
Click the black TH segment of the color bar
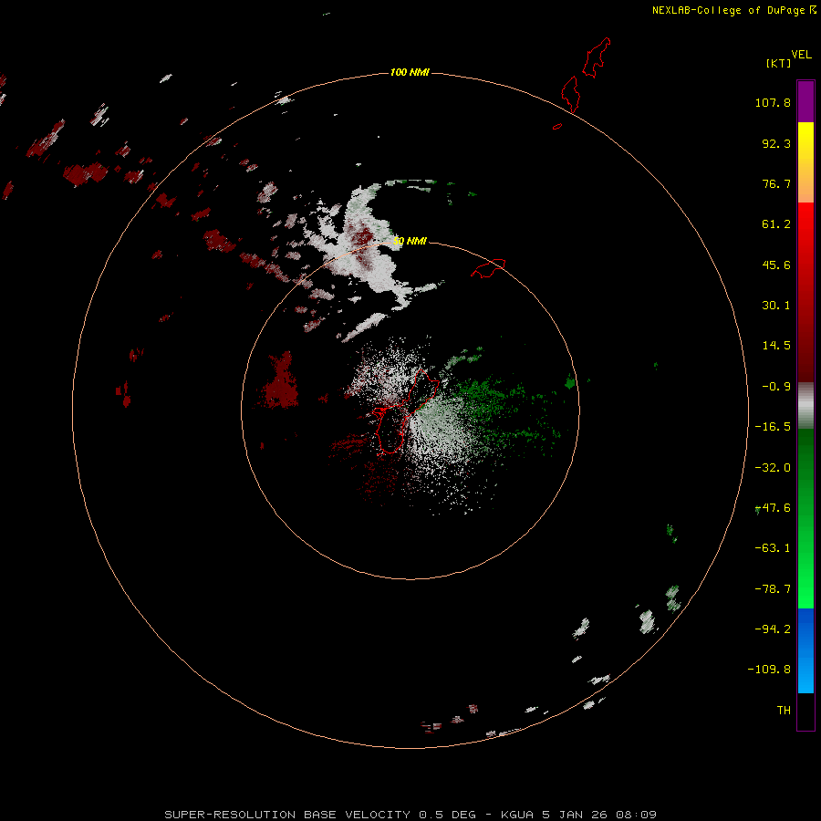(805, 711)
